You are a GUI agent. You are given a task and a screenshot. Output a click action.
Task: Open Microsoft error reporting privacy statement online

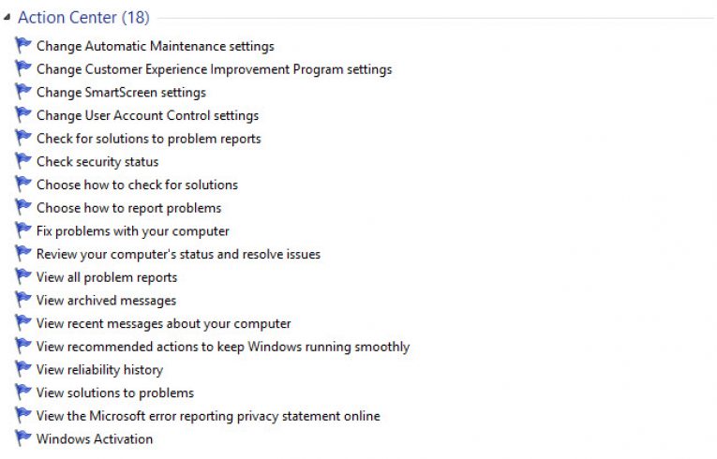click(208, 416)
